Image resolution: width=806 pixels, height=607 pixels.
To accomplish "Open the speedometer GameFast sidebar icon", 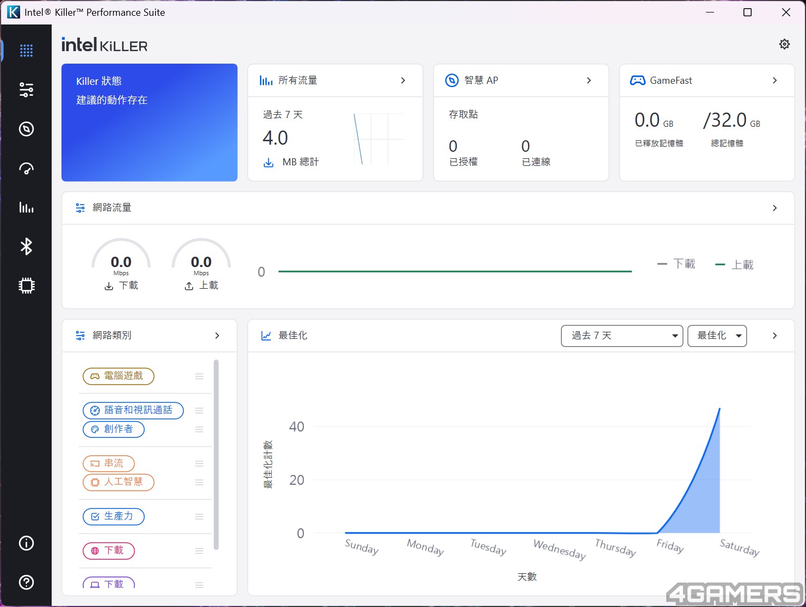I will [x=26, y=168].
